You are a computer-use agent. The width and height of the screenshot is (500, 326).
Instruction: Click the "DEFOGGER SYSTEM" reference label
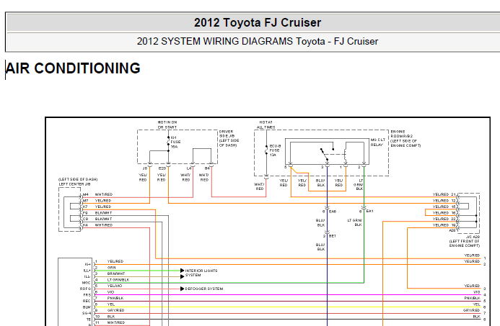[203, 289]
